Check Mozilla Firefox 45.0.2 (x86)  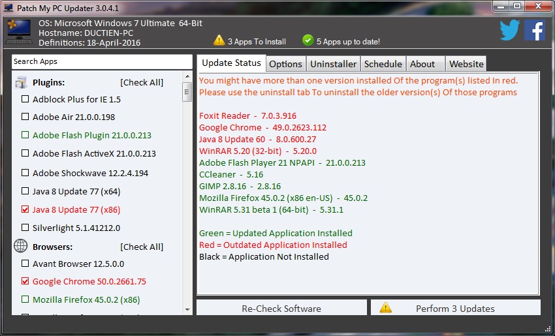25,299
